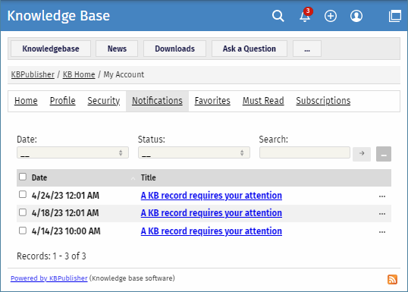Image resolution: width=408 pixels, height=292 pixels.
Task: Follow the Powered by KBPublisher link
Action: (x=49, y=278)
